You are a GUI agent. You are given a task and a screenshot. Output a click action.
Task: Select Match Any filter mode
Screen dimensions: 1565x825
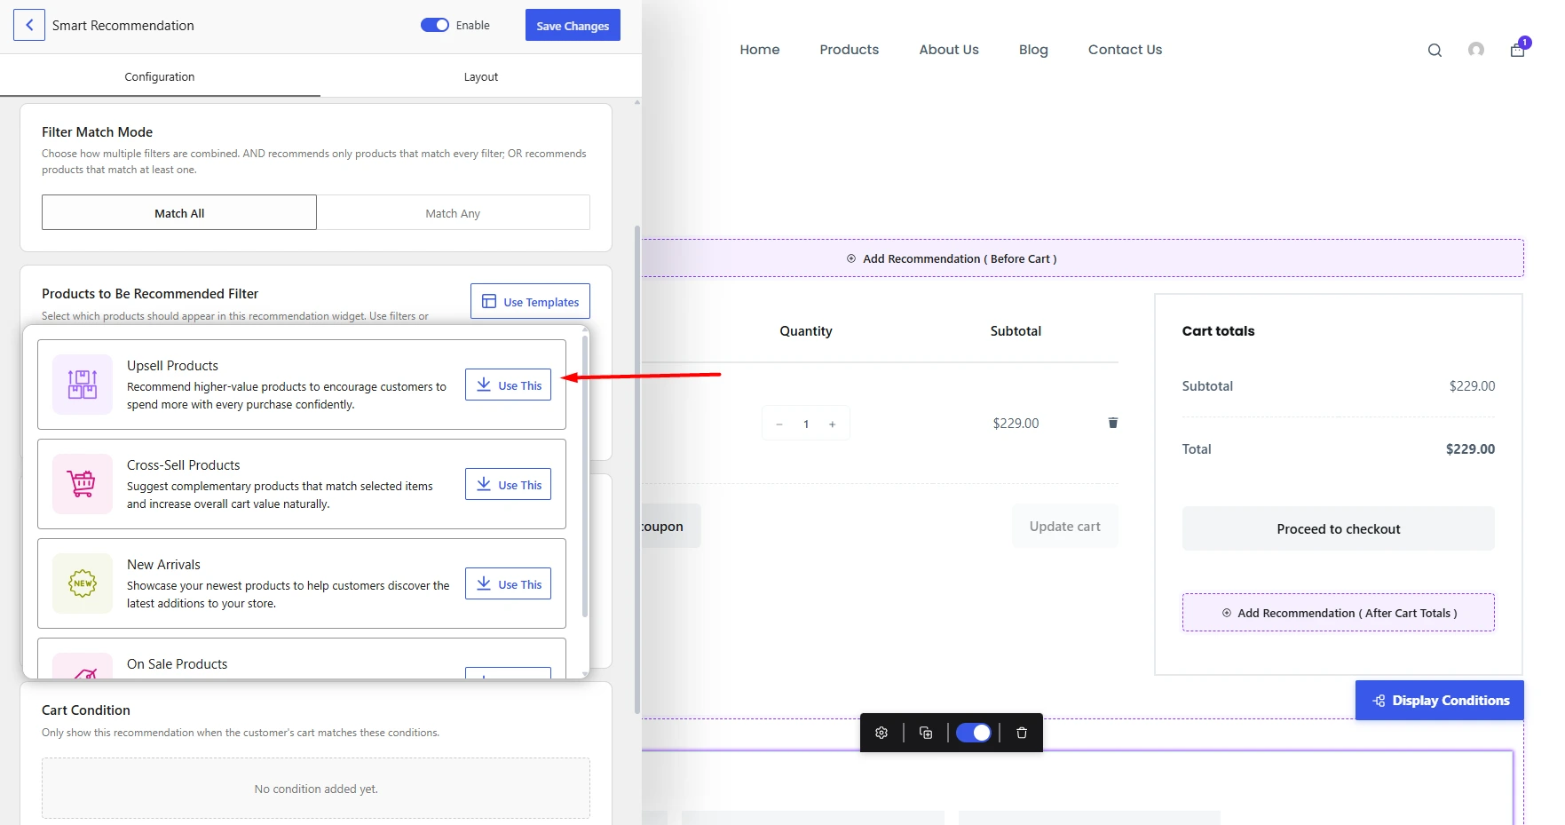click(453, 213)
